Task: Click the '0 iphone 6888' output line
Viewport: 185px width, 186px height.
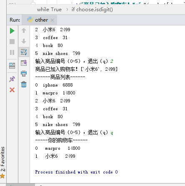Action: [x=54, y=85]
